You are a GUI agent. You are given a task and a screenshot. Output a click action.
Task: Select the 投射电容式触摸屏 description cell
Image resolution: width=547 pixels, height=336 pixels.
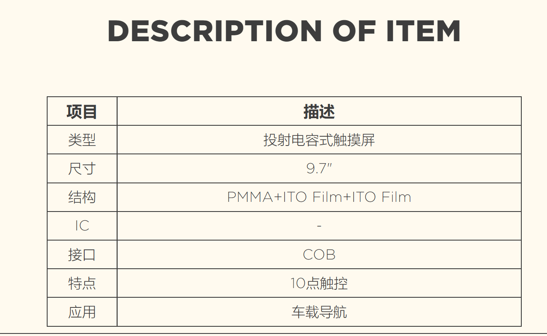[319, 140]
